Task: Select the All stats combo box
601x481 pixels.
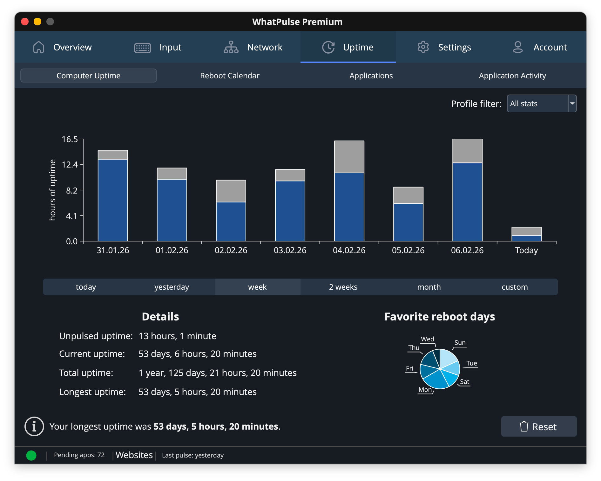Action: pos(537,103)
